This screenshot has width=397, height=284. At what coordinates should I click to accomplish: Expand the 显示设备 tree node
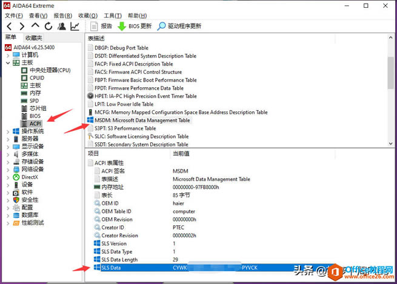coord(8,147)
